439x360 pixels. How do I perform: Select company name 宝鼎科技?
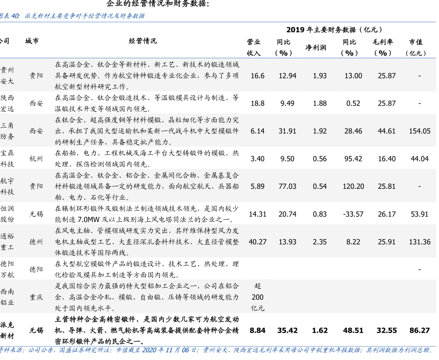[7, 158]
